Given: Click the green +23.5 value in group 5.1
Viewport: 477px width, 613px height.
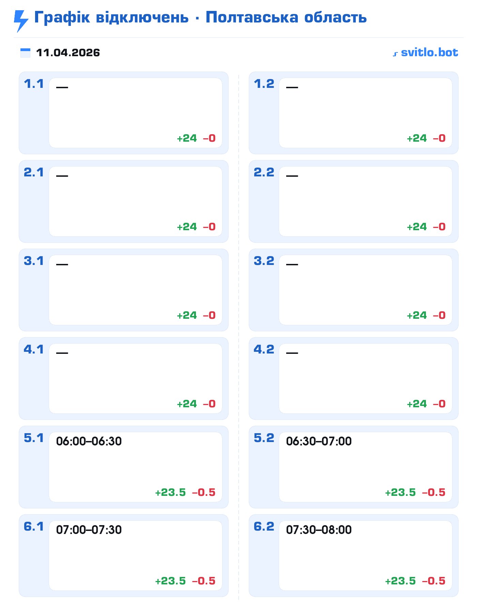Looking at the screenshot, I should click(x=170, y=492).
